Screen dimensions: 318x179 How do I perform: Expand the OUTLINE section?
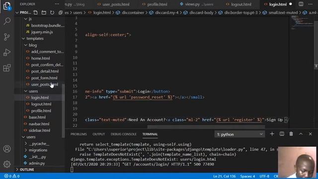[x=17, y=170]
